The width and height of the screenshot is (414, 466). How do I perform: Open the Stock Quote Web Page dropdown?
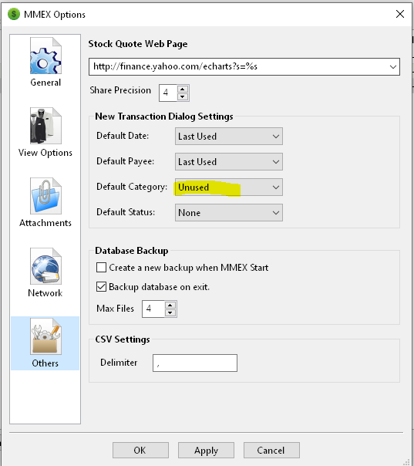coord(393,66)
